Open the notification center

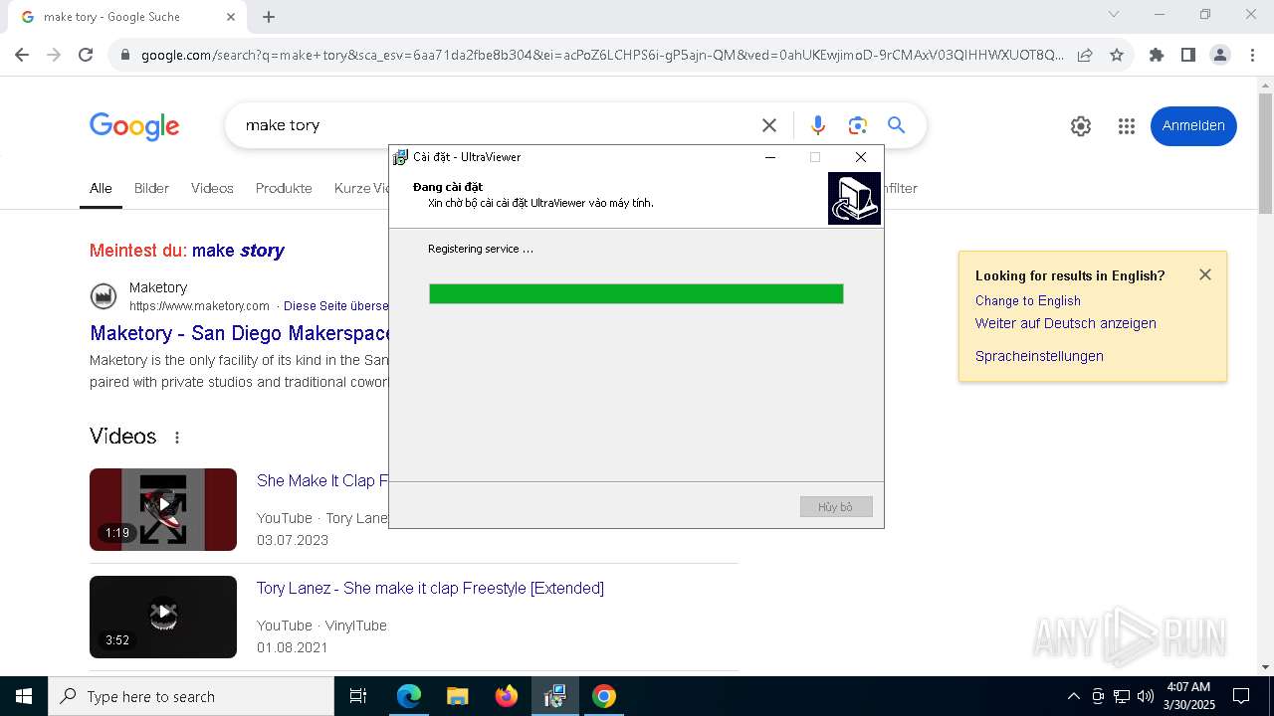(x=1241, y=696)
